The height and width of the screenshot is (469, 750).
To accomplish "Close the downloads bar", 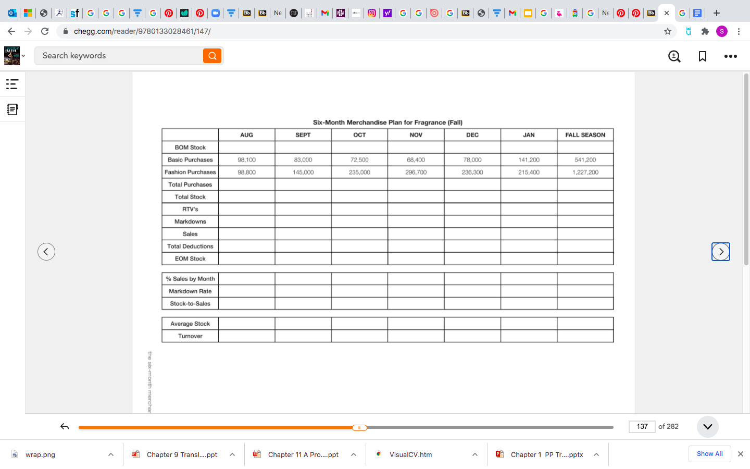I will (x=740, y=454).
